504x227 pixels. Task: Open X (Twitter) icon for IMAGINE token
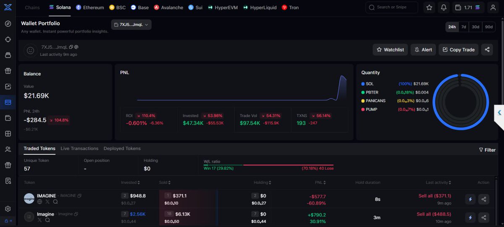point(47,202)
